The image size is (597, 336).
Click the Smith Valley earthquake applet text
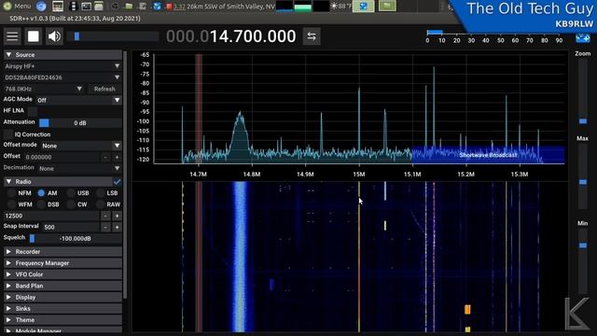point(224,7)
